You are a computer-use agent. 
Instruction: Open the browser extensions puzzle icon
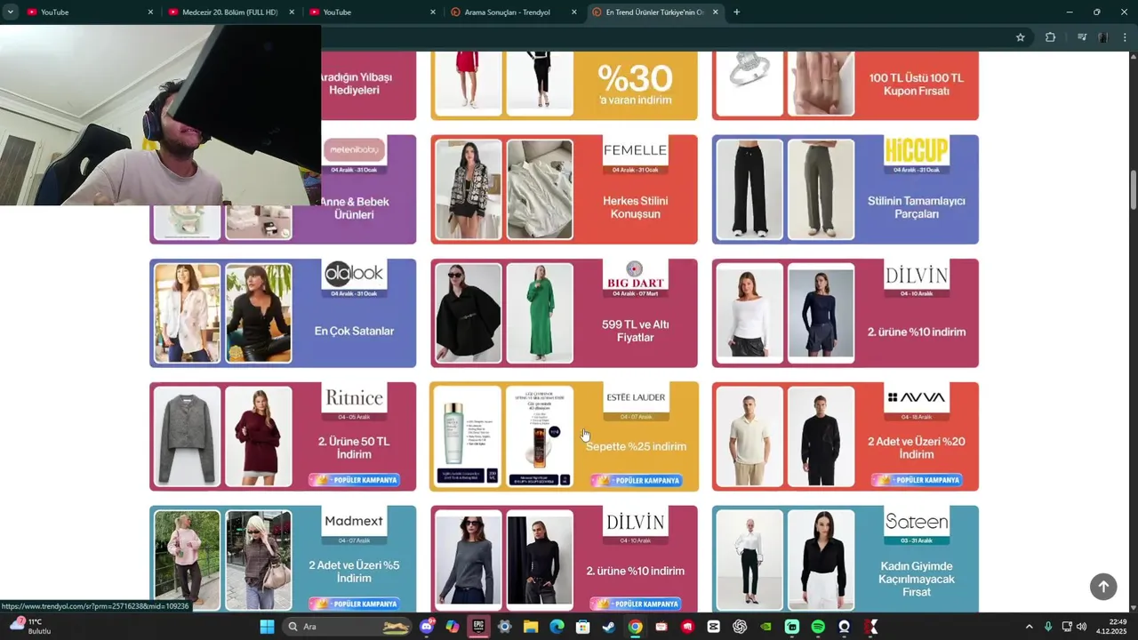tap(1050, 37)
